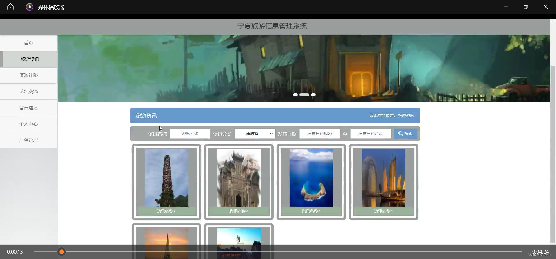Open 后台管理 in the sidebar

[28, 140]
